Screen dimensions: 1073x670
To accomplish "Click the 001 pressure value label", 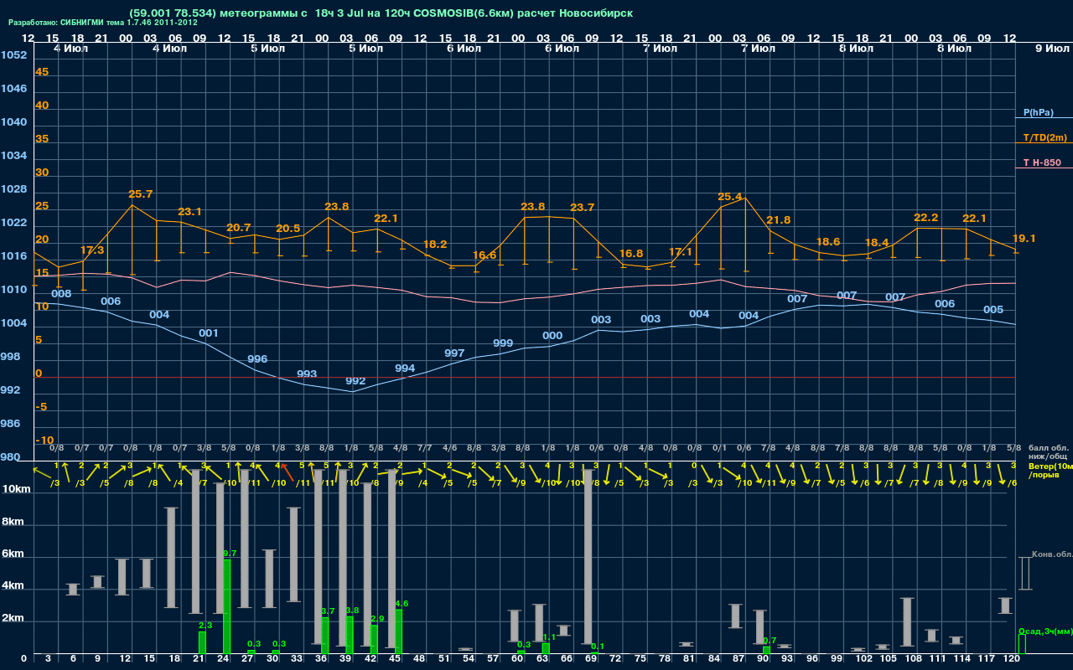I will [209, 333].
